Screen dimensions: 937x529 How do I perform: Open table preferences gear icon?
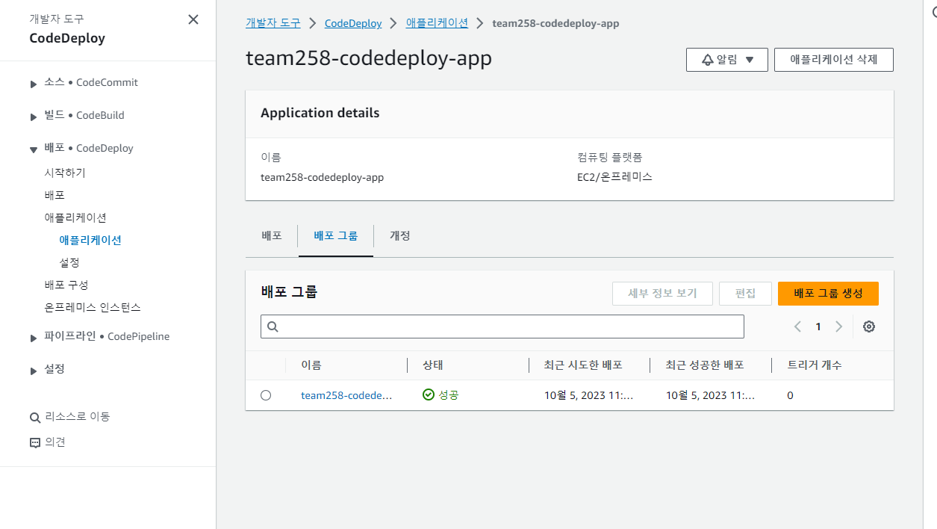(869, 327)
